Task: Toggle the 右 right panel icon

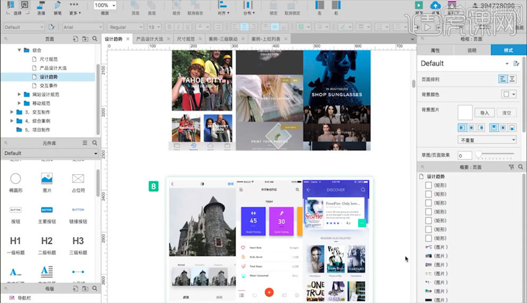Action: (x=336, y=5)
